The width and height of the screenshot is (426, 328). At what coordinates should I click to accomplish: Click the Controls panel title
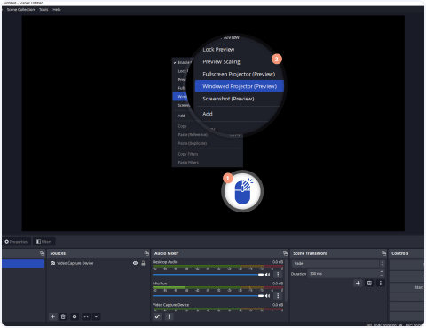tap(400, 253)
